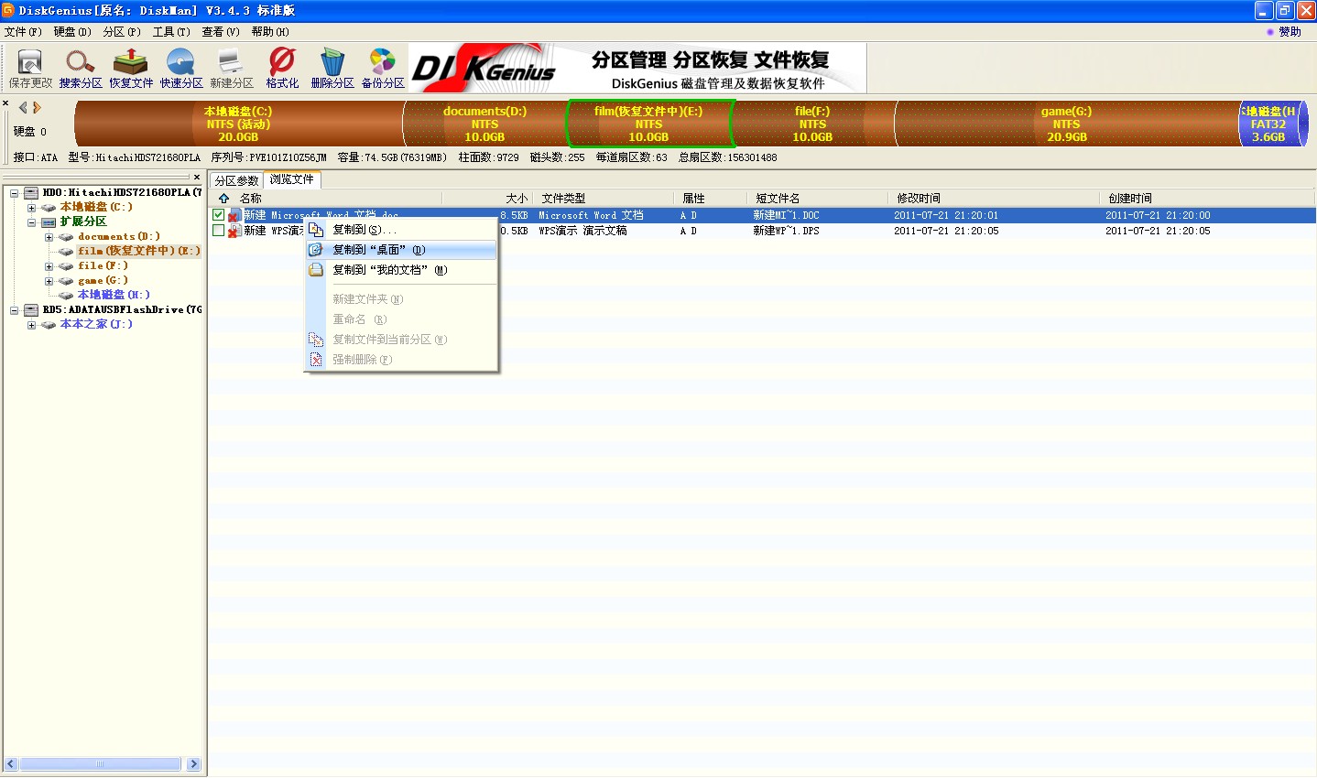Select the game(G:) 20.9GB partition in disk map
1317x778 pixels.
click(x=1067, y=124)
